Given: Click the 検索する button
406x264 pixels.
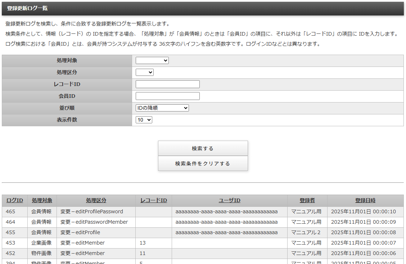Looking at the screenshot, I should pos(203,148).
